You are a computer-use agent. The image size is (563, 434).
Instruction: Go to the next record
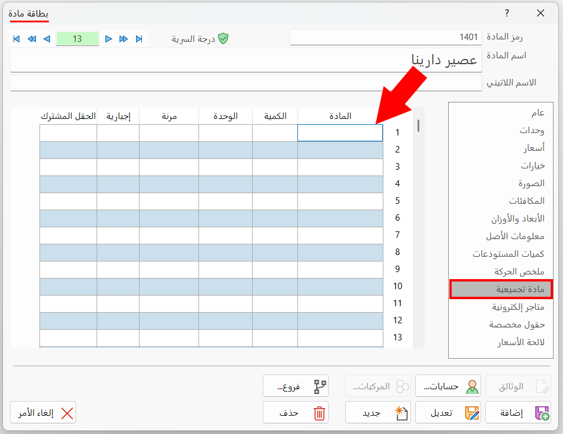tap(108, 39)
